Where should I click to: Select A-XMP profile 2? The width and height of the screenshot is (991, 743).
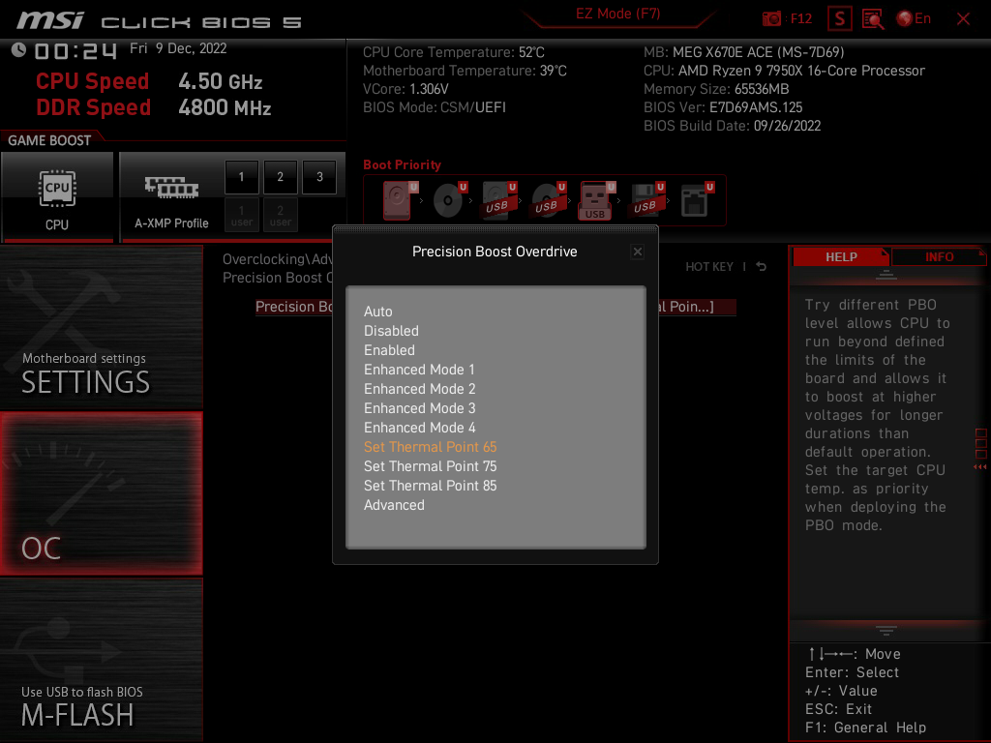coord(280,177)
